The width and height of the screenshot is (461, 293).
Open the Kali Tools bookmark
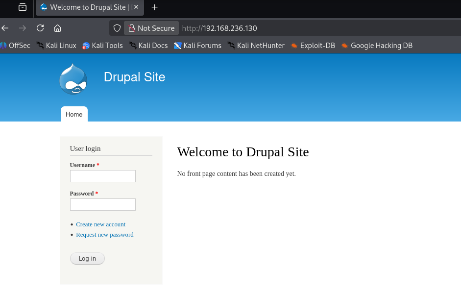[x=102, y=46]
